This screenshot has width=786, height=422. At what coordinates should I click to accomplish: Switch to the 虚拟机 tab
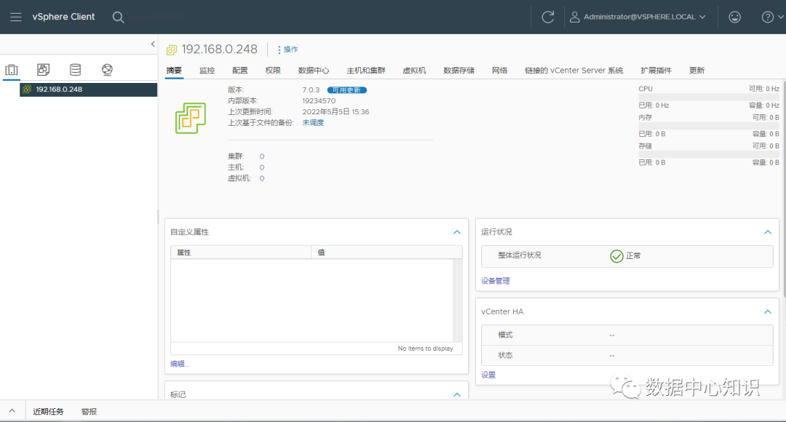click(414, 70)
